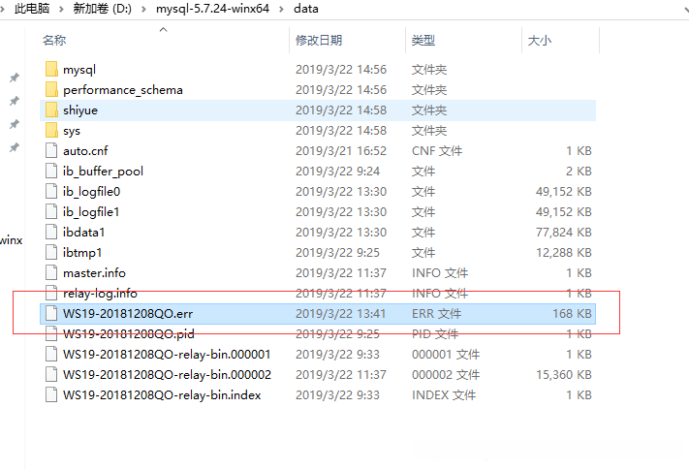Go to mysql-5.7.24-winx64 breadcrumb
The width and height of the screenshot is (689, 470).
212,9
